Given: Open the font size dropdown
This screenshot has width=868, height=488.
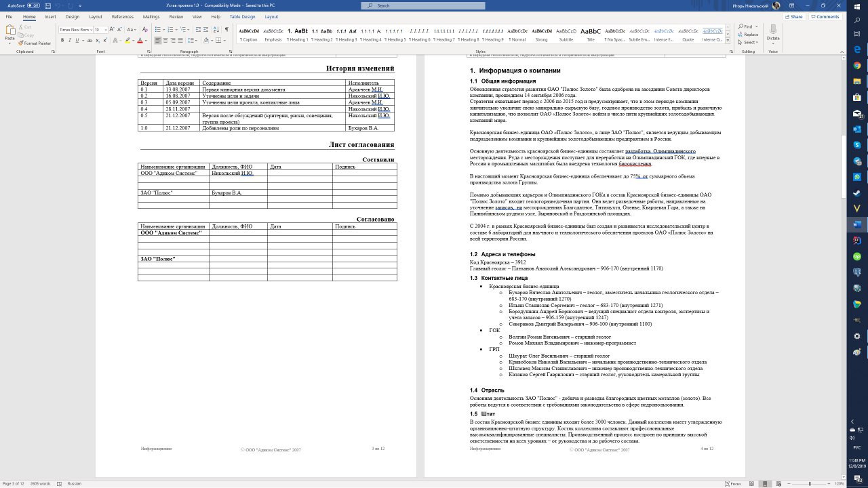Looking at the screenshot, I should [105, 30].
